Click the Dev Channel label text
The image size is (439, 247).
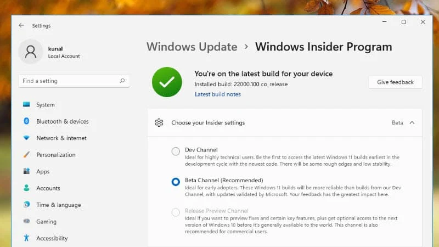click(x=201, y=150)
